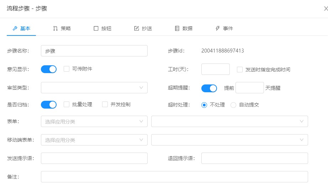Enable the 可传附件 checkbox
This screenshot has height=187, width=328.
pos(67,69)
